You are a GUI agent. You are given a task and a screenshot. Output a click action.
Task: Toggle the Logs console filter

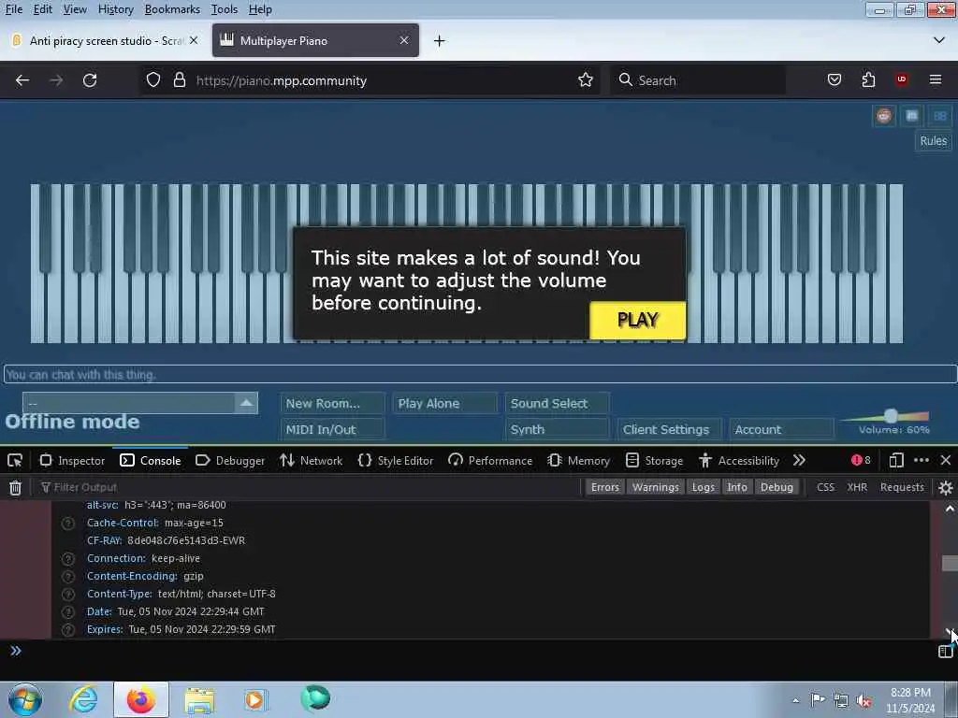coord(704,487)
